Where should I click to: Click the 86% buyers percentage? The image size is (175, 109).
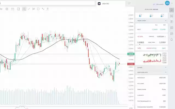coord(164,48)
